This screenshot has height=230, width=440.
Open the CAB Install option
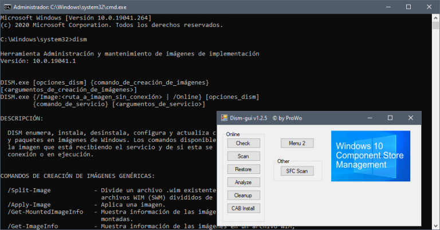point(243,208)
